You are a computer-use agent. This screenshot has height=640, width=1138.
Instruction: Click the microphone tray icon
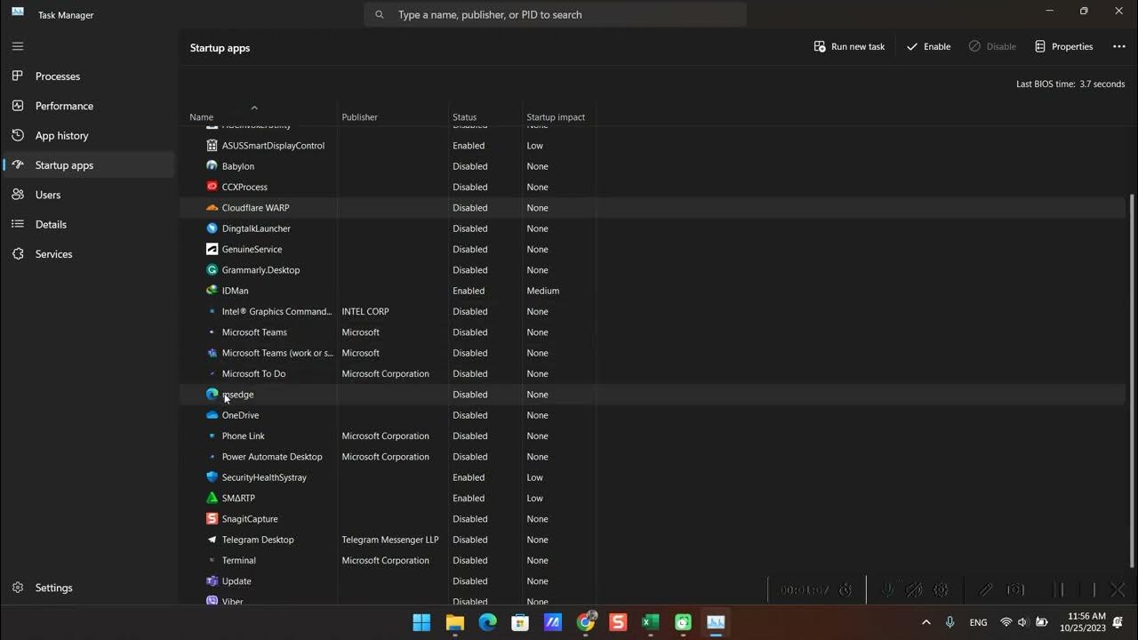[x=950, y=622]
